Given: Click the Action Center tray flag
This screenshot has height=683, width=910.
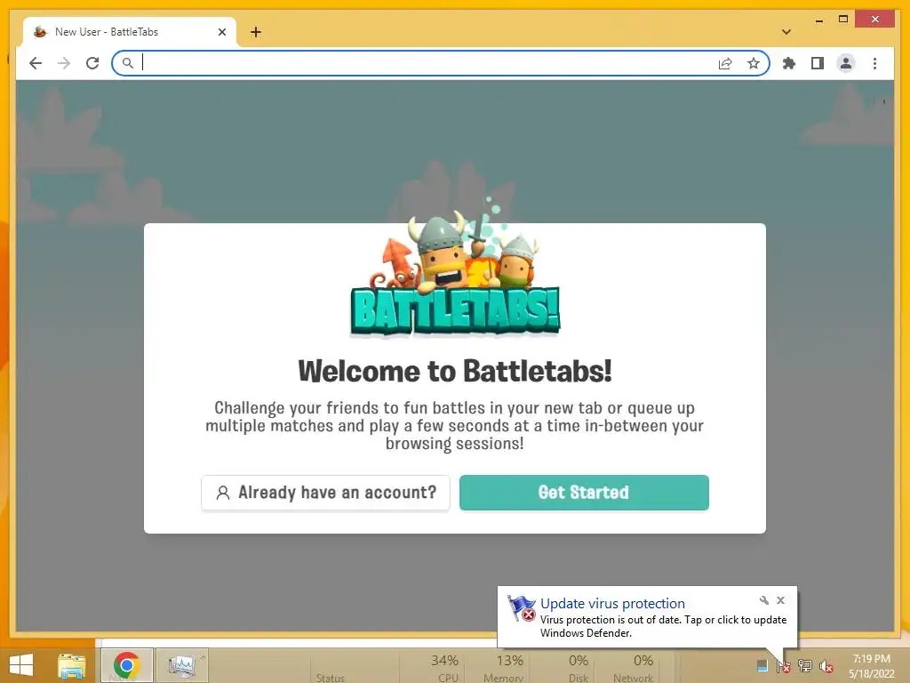Looking at the screenshot, I should coord(784,666).
